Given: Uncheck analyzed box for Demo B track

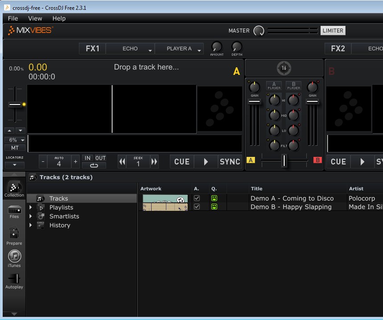Looking at the screenshot, I should pyautogui.click(x=197, y=207).
